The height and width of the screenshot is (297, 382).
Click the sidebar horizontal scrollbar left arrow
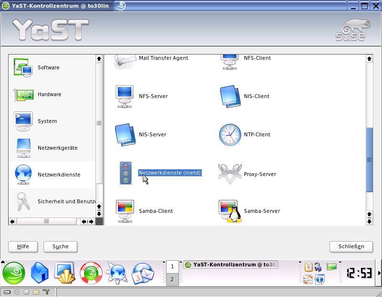[12, 221]
